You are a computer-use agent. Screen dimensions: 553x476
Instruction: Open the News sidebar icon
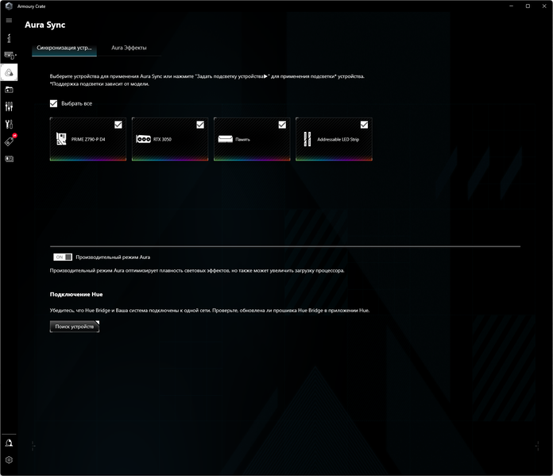[10, 159]
